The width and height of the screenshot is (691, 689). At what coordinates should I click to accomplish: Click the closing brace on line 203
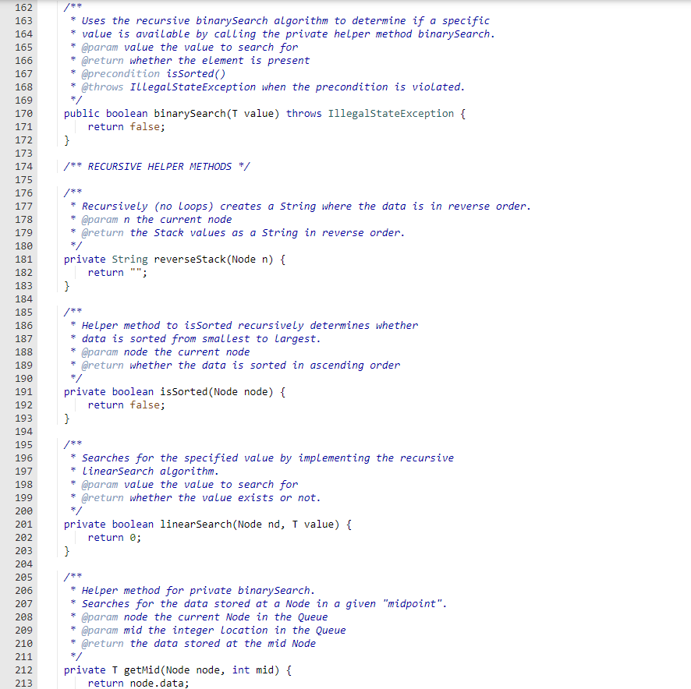(66, 550)
